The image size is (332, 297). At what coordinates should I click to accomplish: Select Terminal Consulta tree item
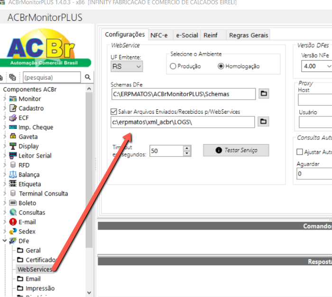click(x=44, y=193)
